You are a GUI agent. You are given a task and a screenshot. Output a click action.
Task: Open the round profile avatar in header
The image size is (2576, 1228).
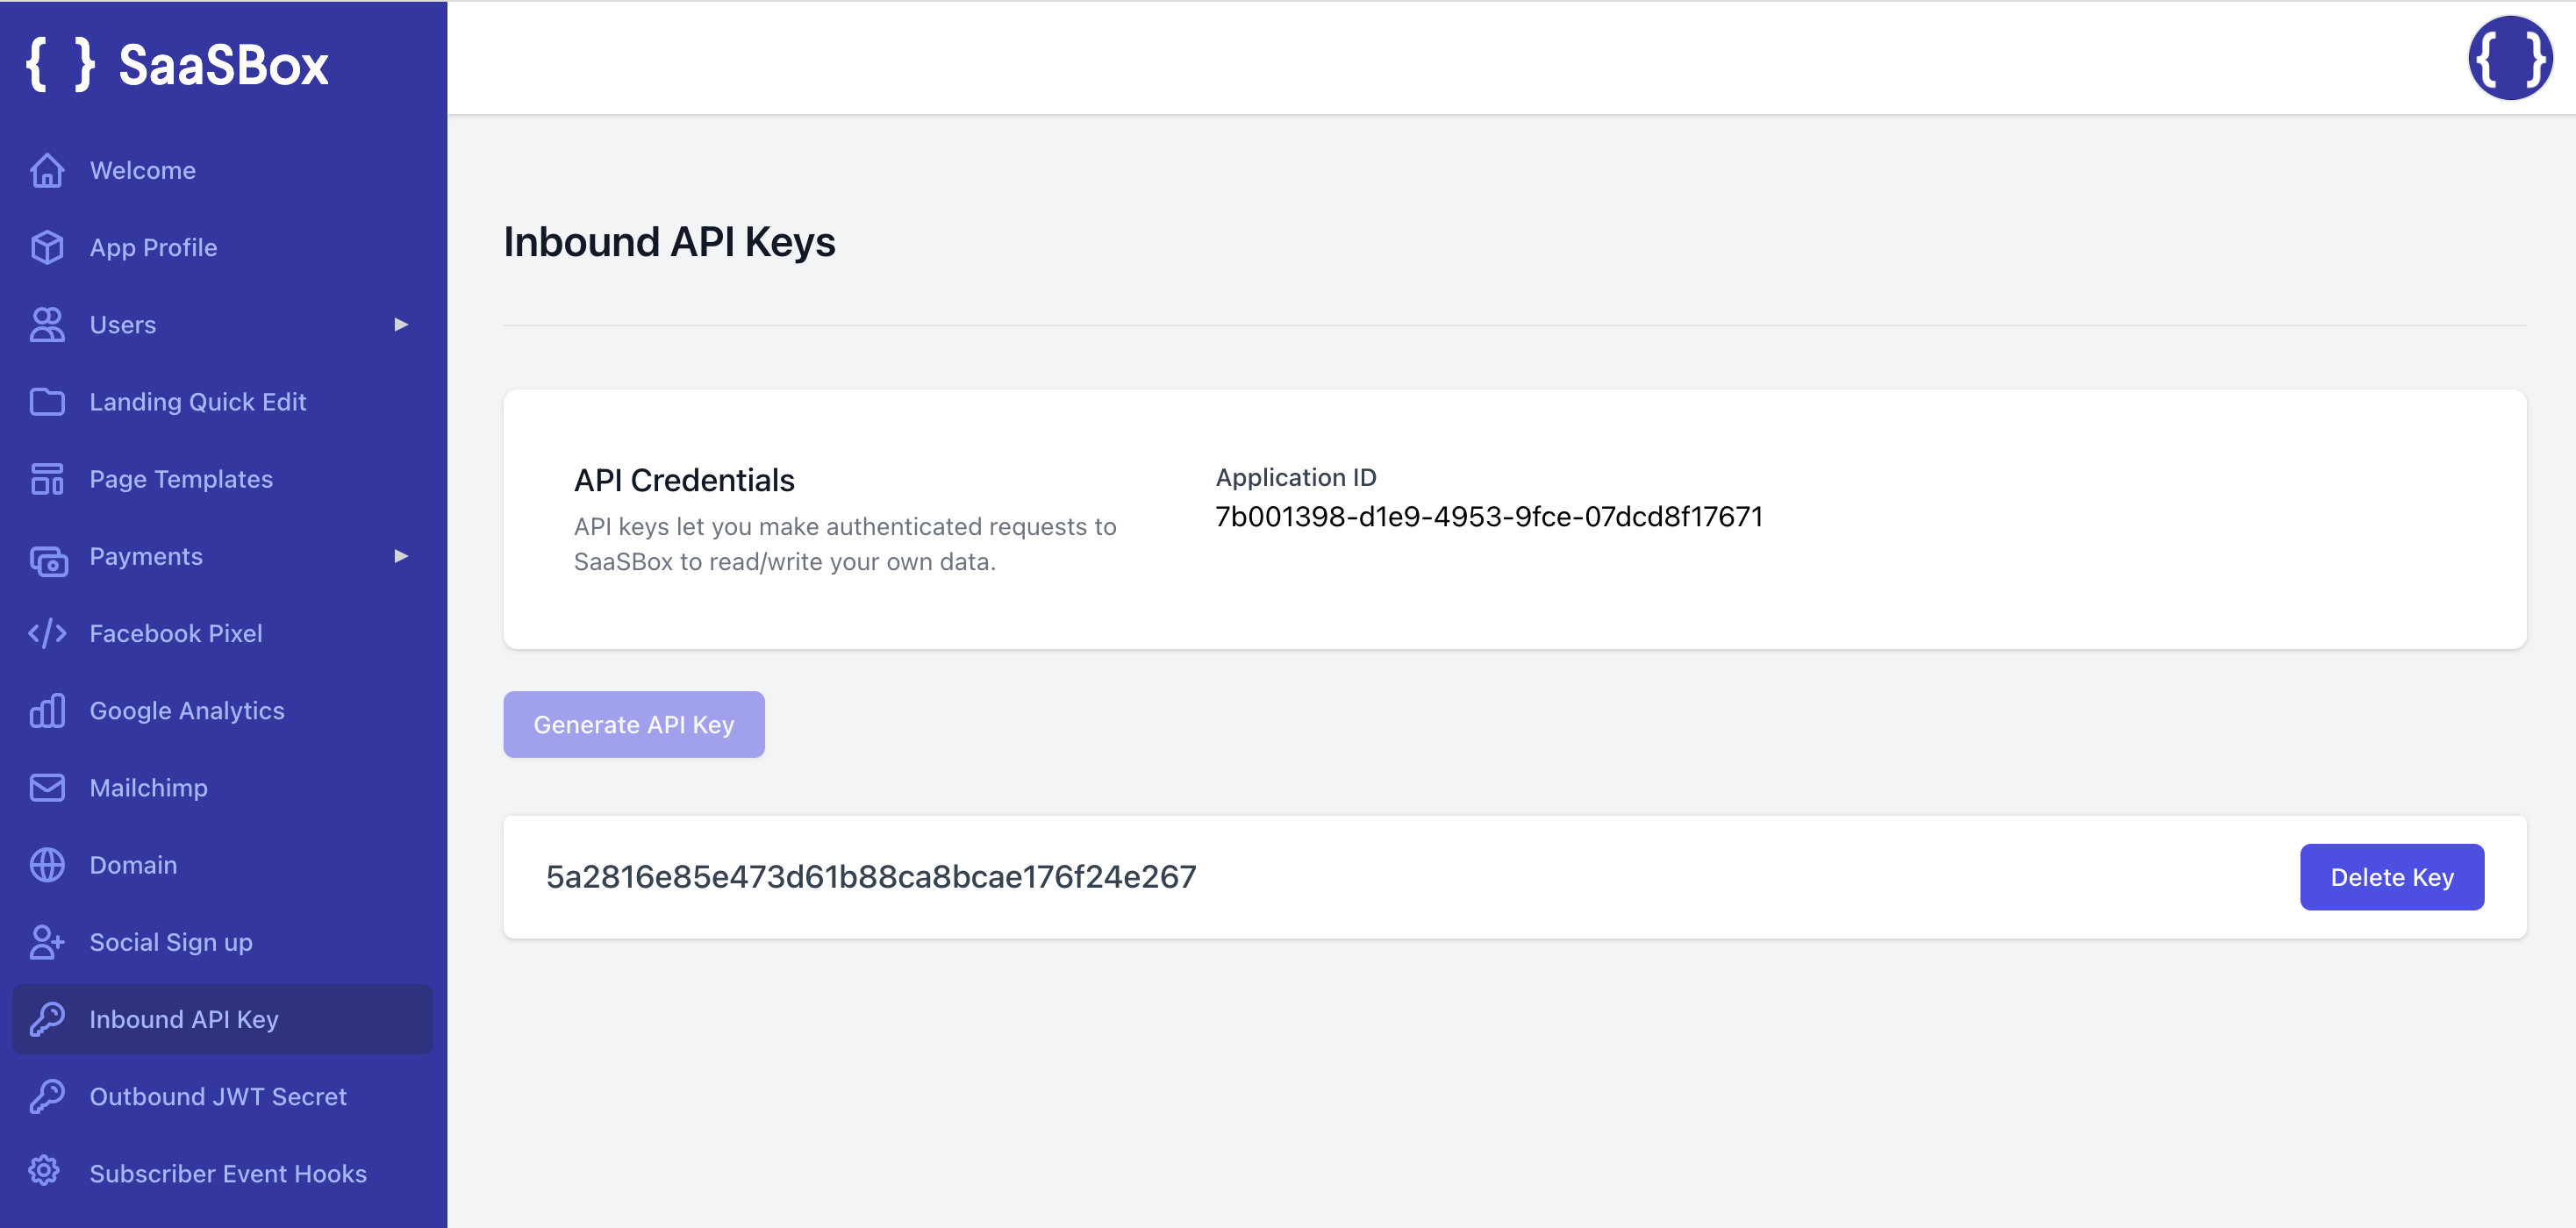pos(2510,57)
